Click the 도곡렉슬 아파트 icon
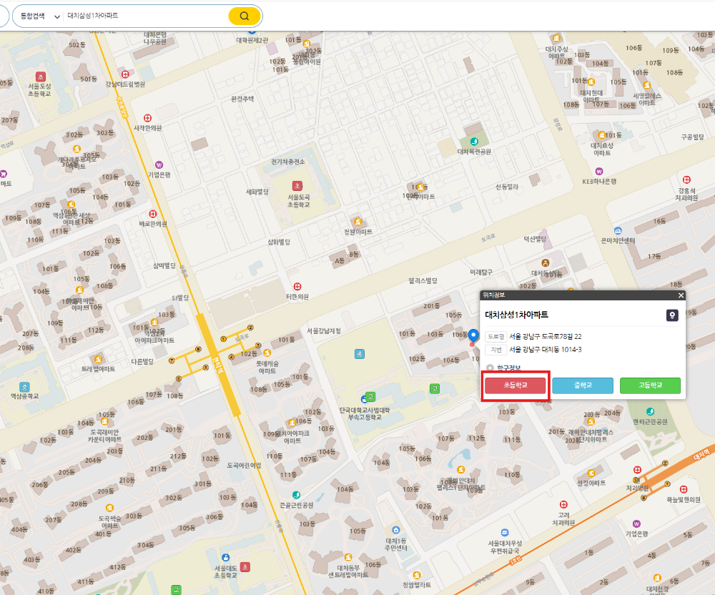This screenshot has width=715, height=595. click(109, 508)
